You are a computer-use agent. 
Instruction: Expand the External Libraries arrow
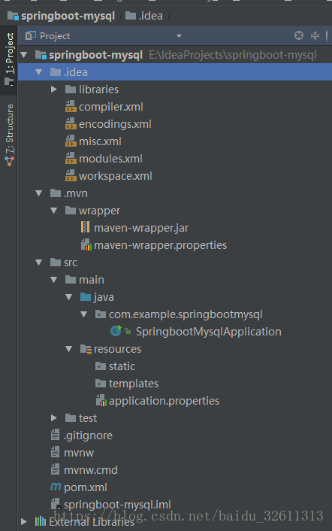click(x=24, y=521)
